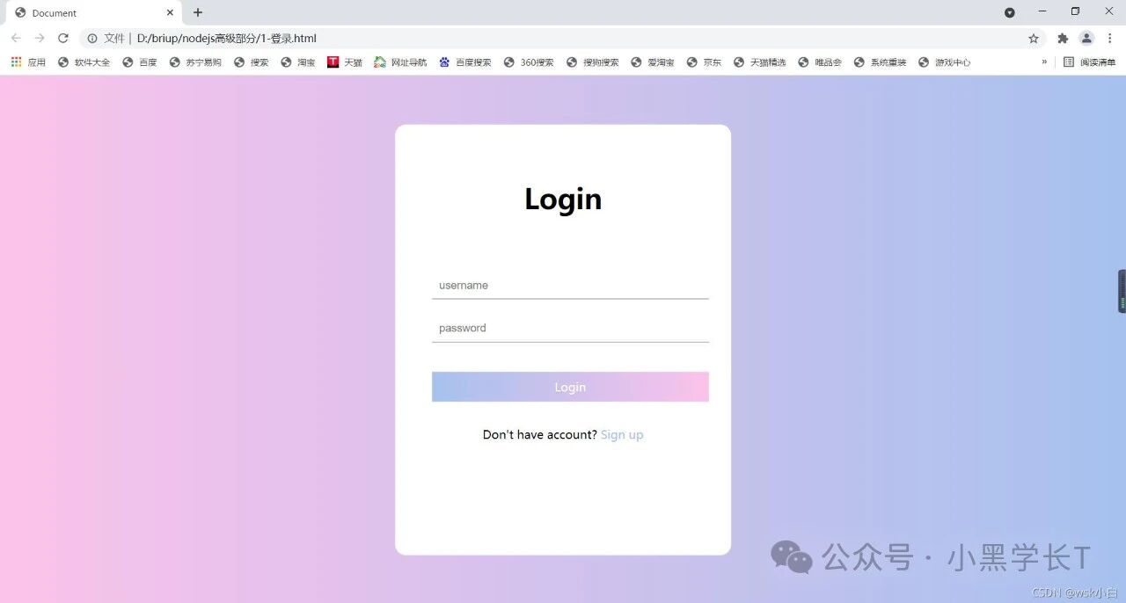The width and height of the screenshot is (1126, 603).
Task: Open the 百度搜索 bookmark
Action: coord(465,62)
